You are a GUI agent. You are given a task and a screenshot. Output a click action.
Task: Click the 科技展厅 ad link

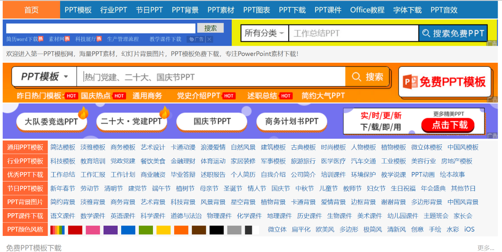(85, 39)
